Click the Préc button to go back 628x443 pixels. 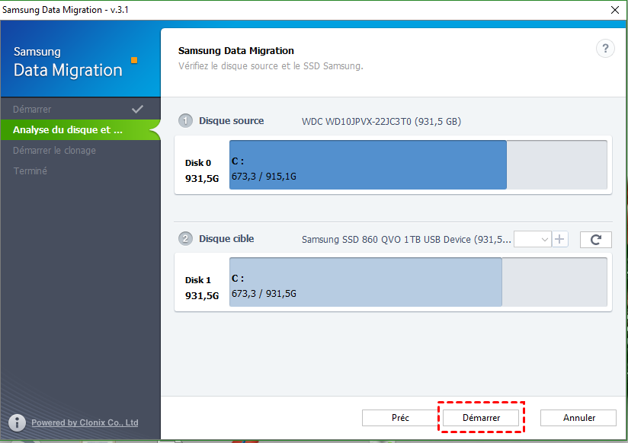[x=400, y=417]
